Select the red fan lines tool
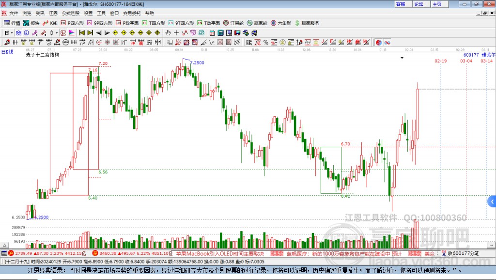Image resolution: width=496 pixels, height=280 pixels. point(178,43)
